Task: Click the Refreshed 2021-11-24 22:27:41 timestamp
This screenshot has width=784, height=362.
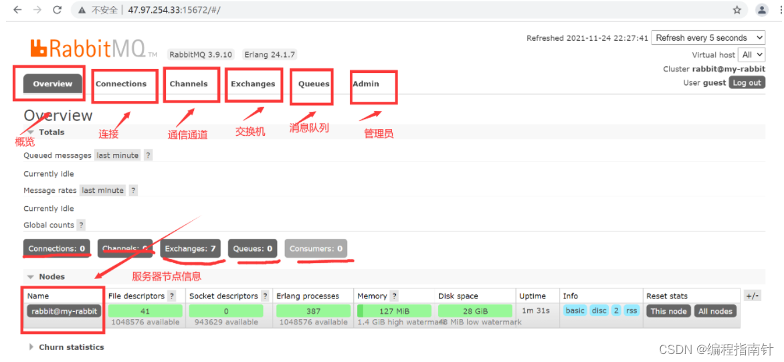Action: click(587, 38)
